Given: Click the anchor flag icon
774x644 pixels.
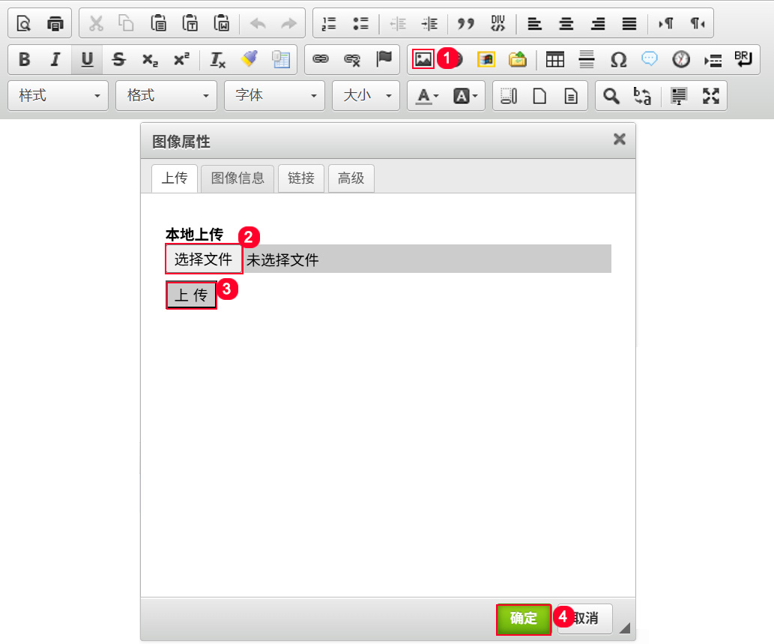Looking at the screenshot, I should [x=384, y=59].
